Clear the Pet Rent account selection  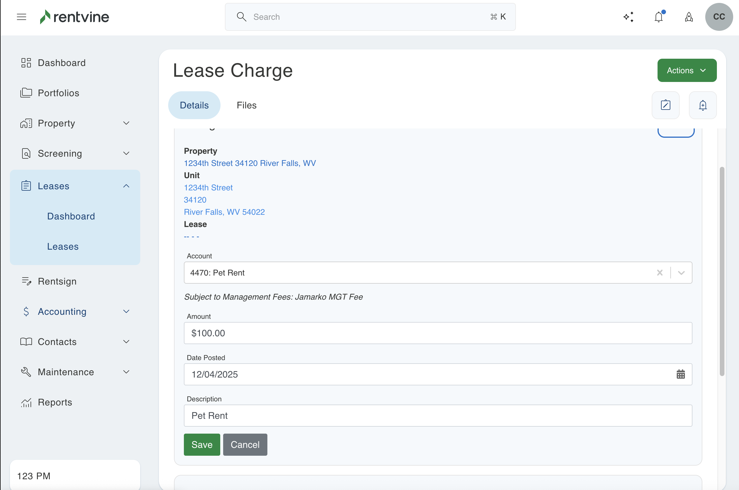click(660, 273)
